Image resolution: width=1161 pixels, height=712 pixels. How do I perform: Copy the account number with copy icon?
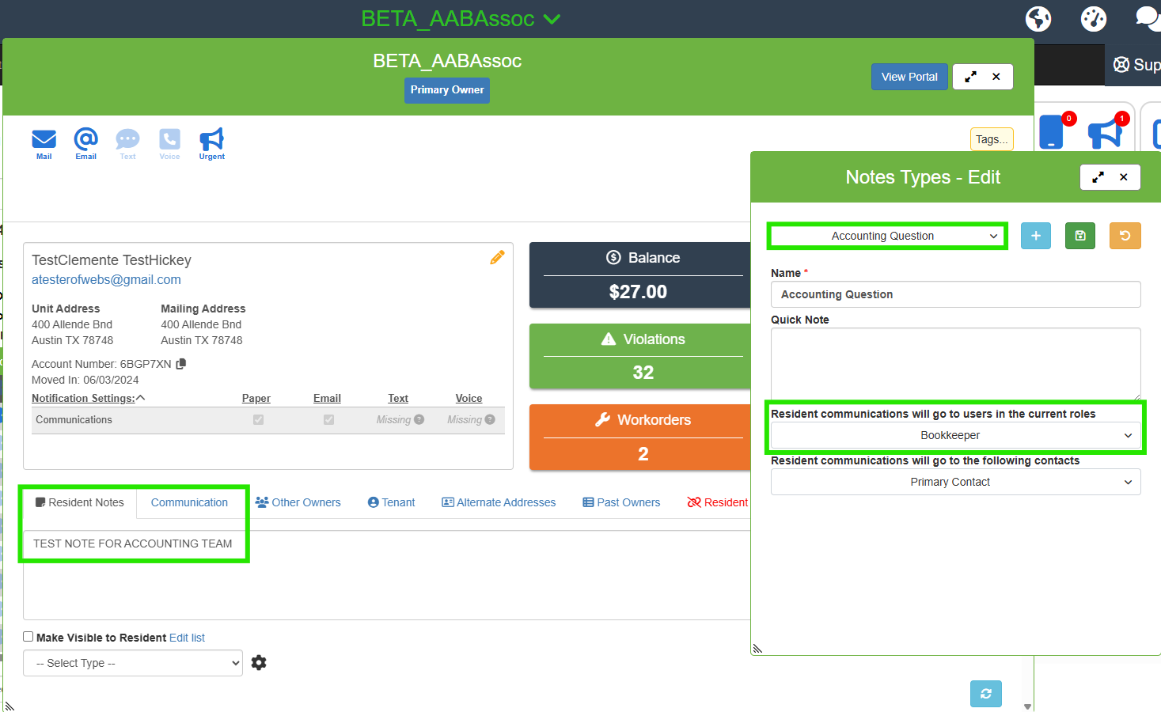[x=181, y=364]
